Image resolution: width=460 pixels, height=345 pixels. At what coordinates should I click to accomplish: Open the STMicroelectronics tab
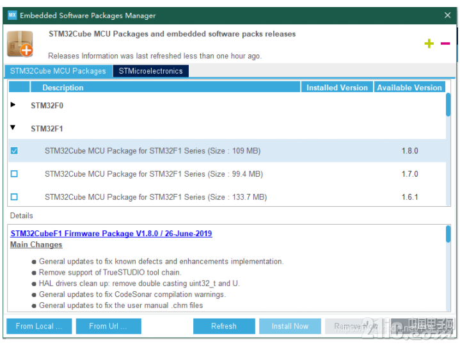point(151,71)
